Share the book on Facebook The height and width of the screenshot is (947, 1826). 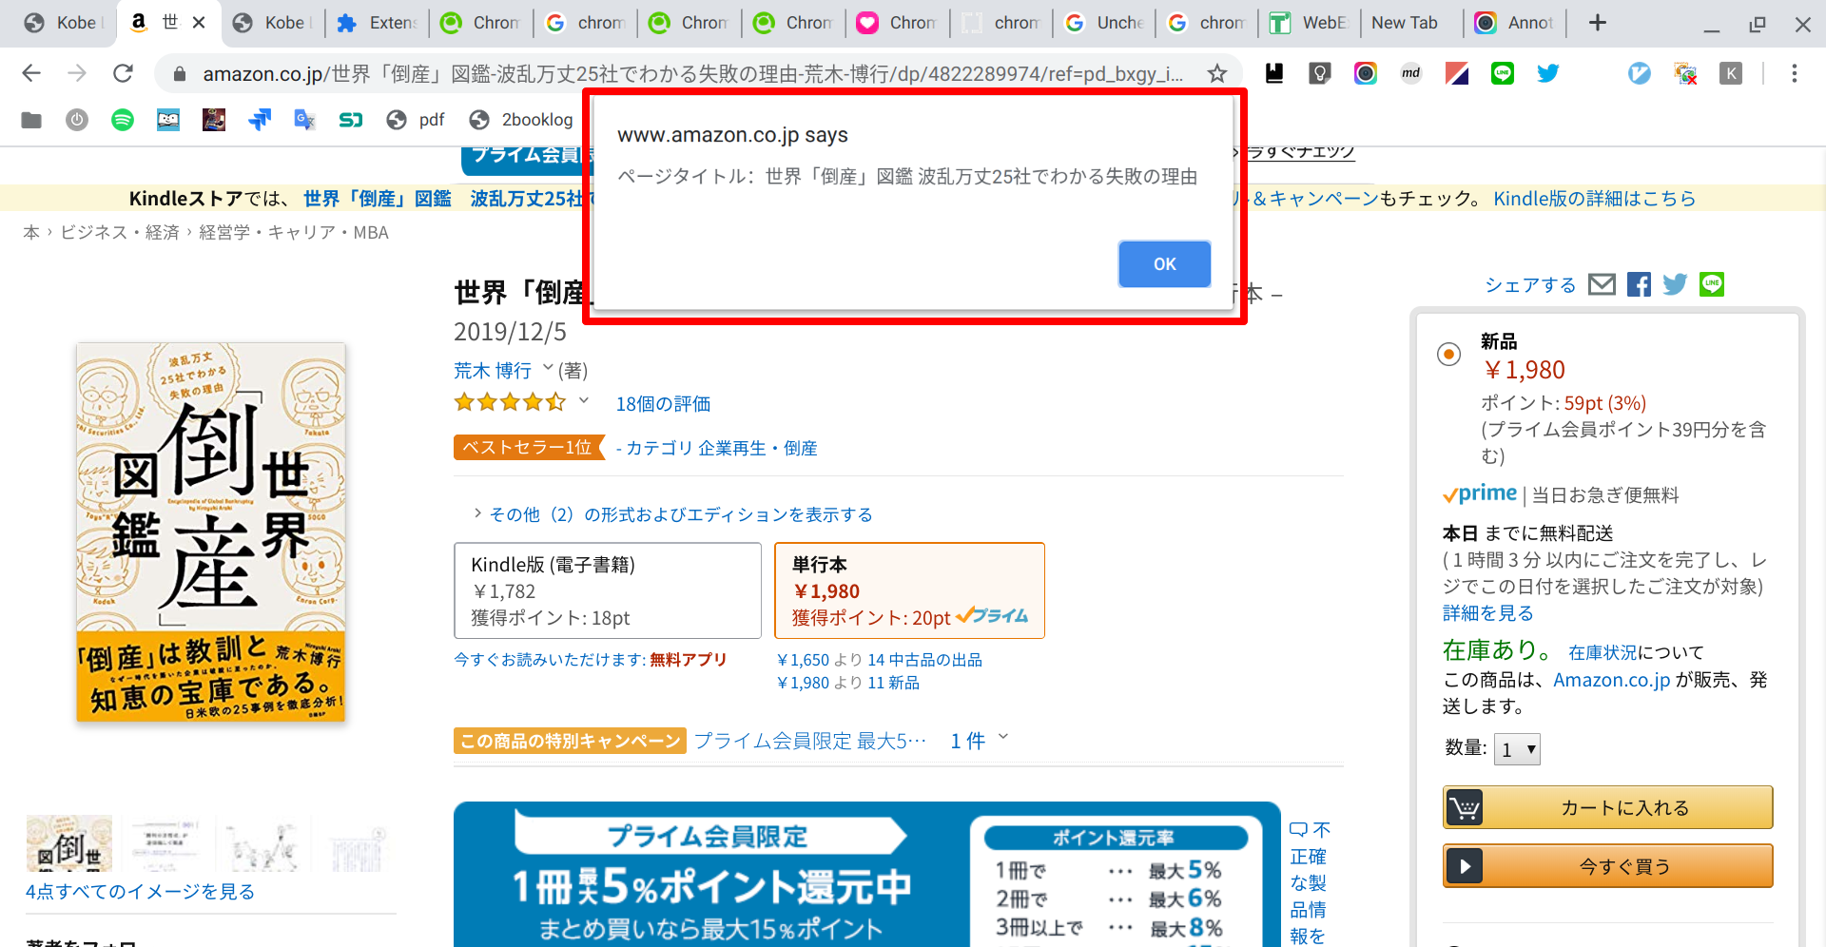[1639, 284]
